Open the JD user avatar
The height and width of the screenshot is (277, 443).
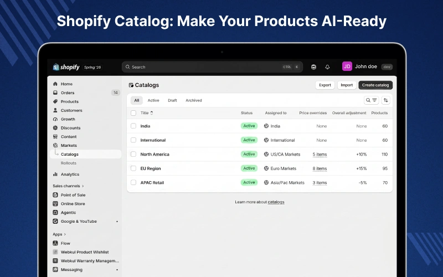(347, 66)
